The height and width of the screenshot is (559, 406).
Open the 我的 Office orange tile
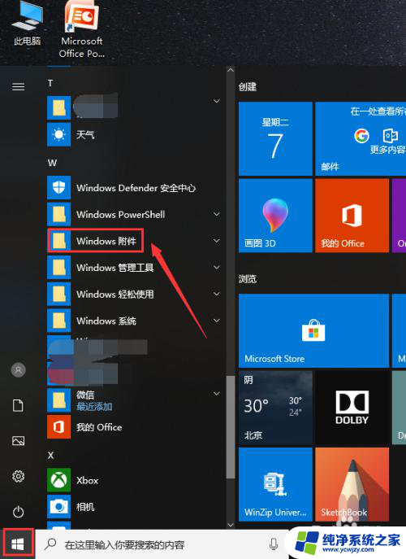(x=352, y=216)
